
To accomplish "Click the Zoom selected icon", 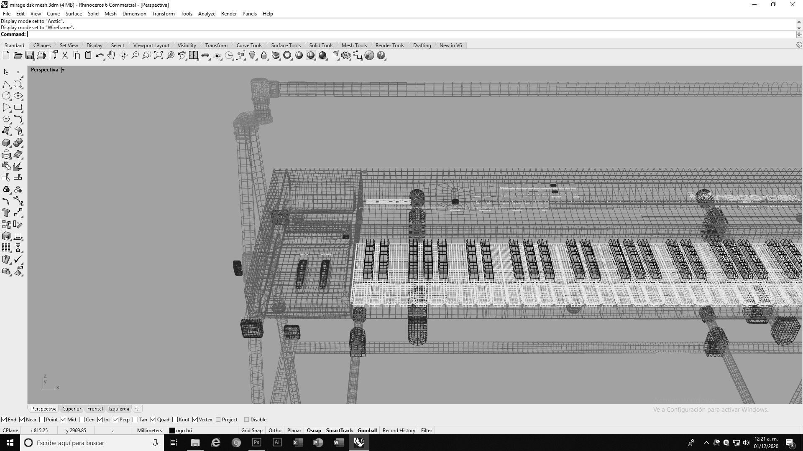I will click(x=170, y=55).
